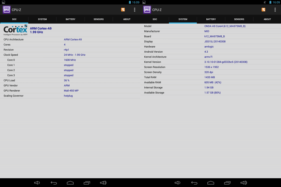Tap the CPU-Z app icon on the right screen

click(x=147, y=10)
